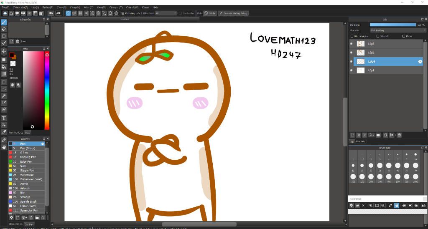
Task: Click the hue slider strip
Action: tap(47, 91)
